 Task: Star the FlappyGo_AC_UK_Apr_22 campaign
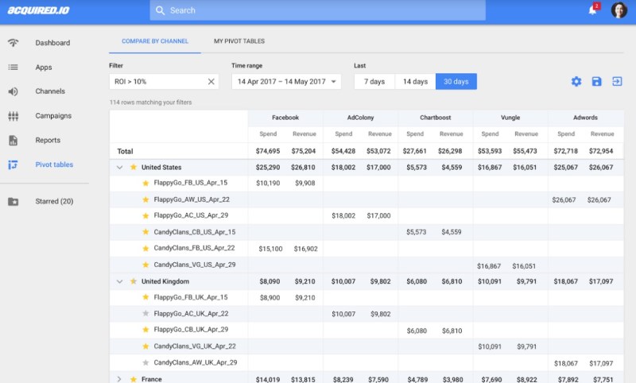pyautogui.click(x=145, y=313)
